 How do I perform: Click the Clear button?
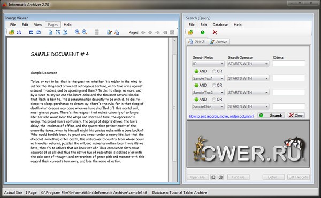(x=296, y=116)
